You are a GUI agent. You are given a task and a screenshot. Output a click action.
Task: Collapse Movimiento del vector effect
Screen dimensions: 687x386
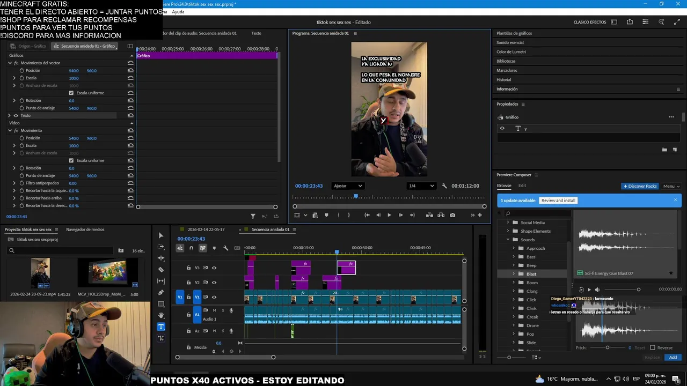(x=10, y=63)
